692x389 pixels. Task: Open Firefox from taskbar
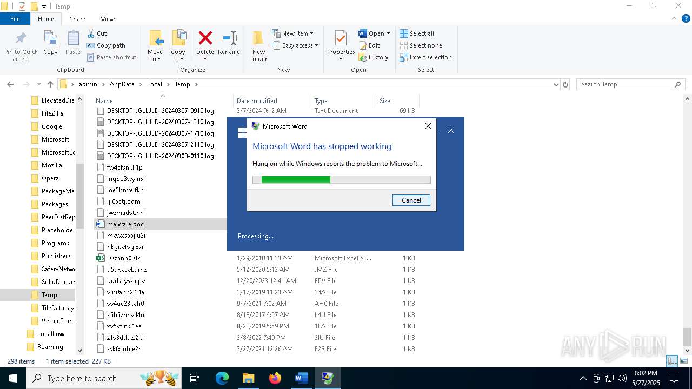tap(275, 378)
